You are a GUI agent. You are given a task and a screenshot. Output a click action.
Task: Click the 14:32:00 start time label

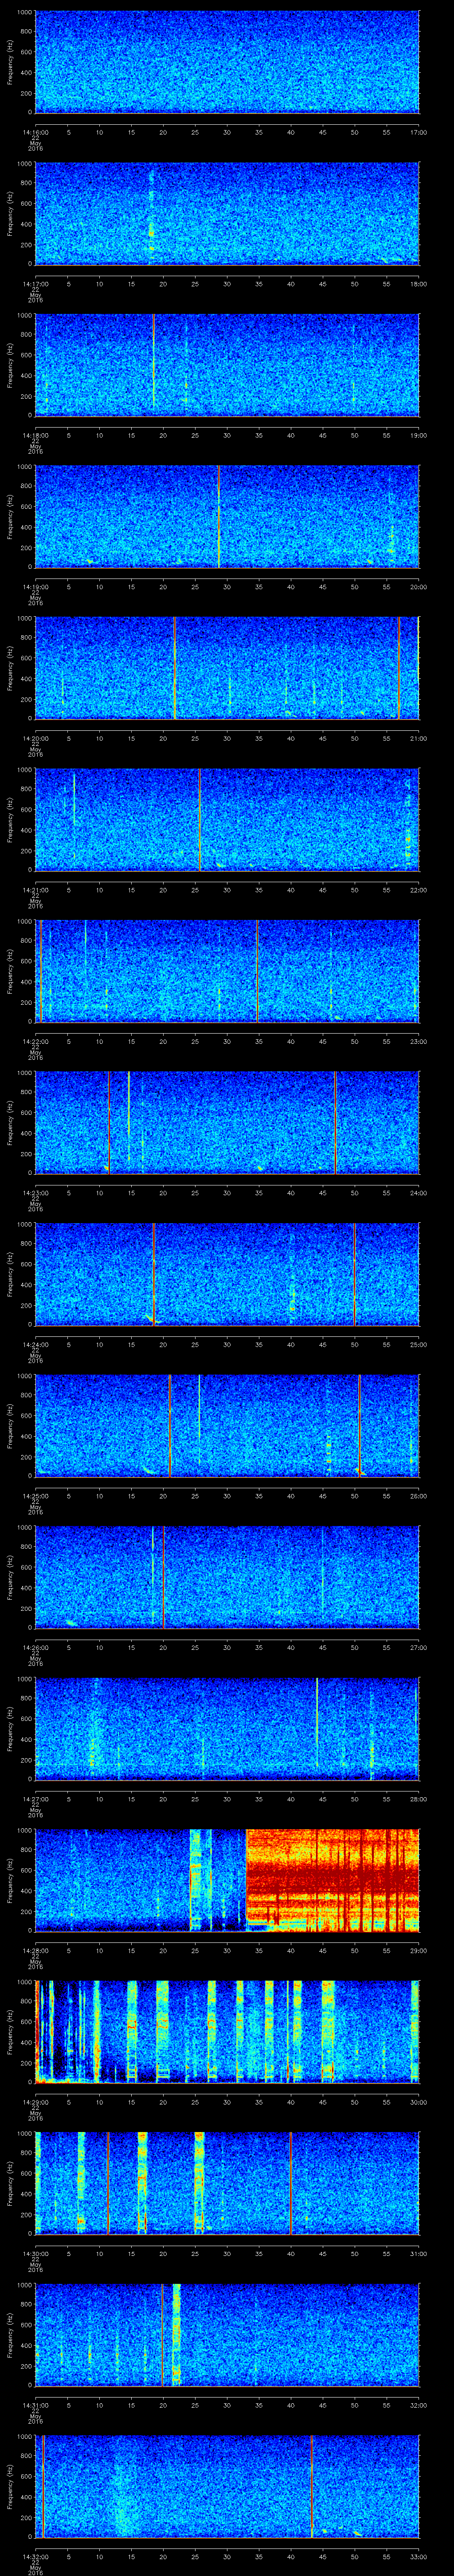pyautogui.click(x=35, y=2556)
